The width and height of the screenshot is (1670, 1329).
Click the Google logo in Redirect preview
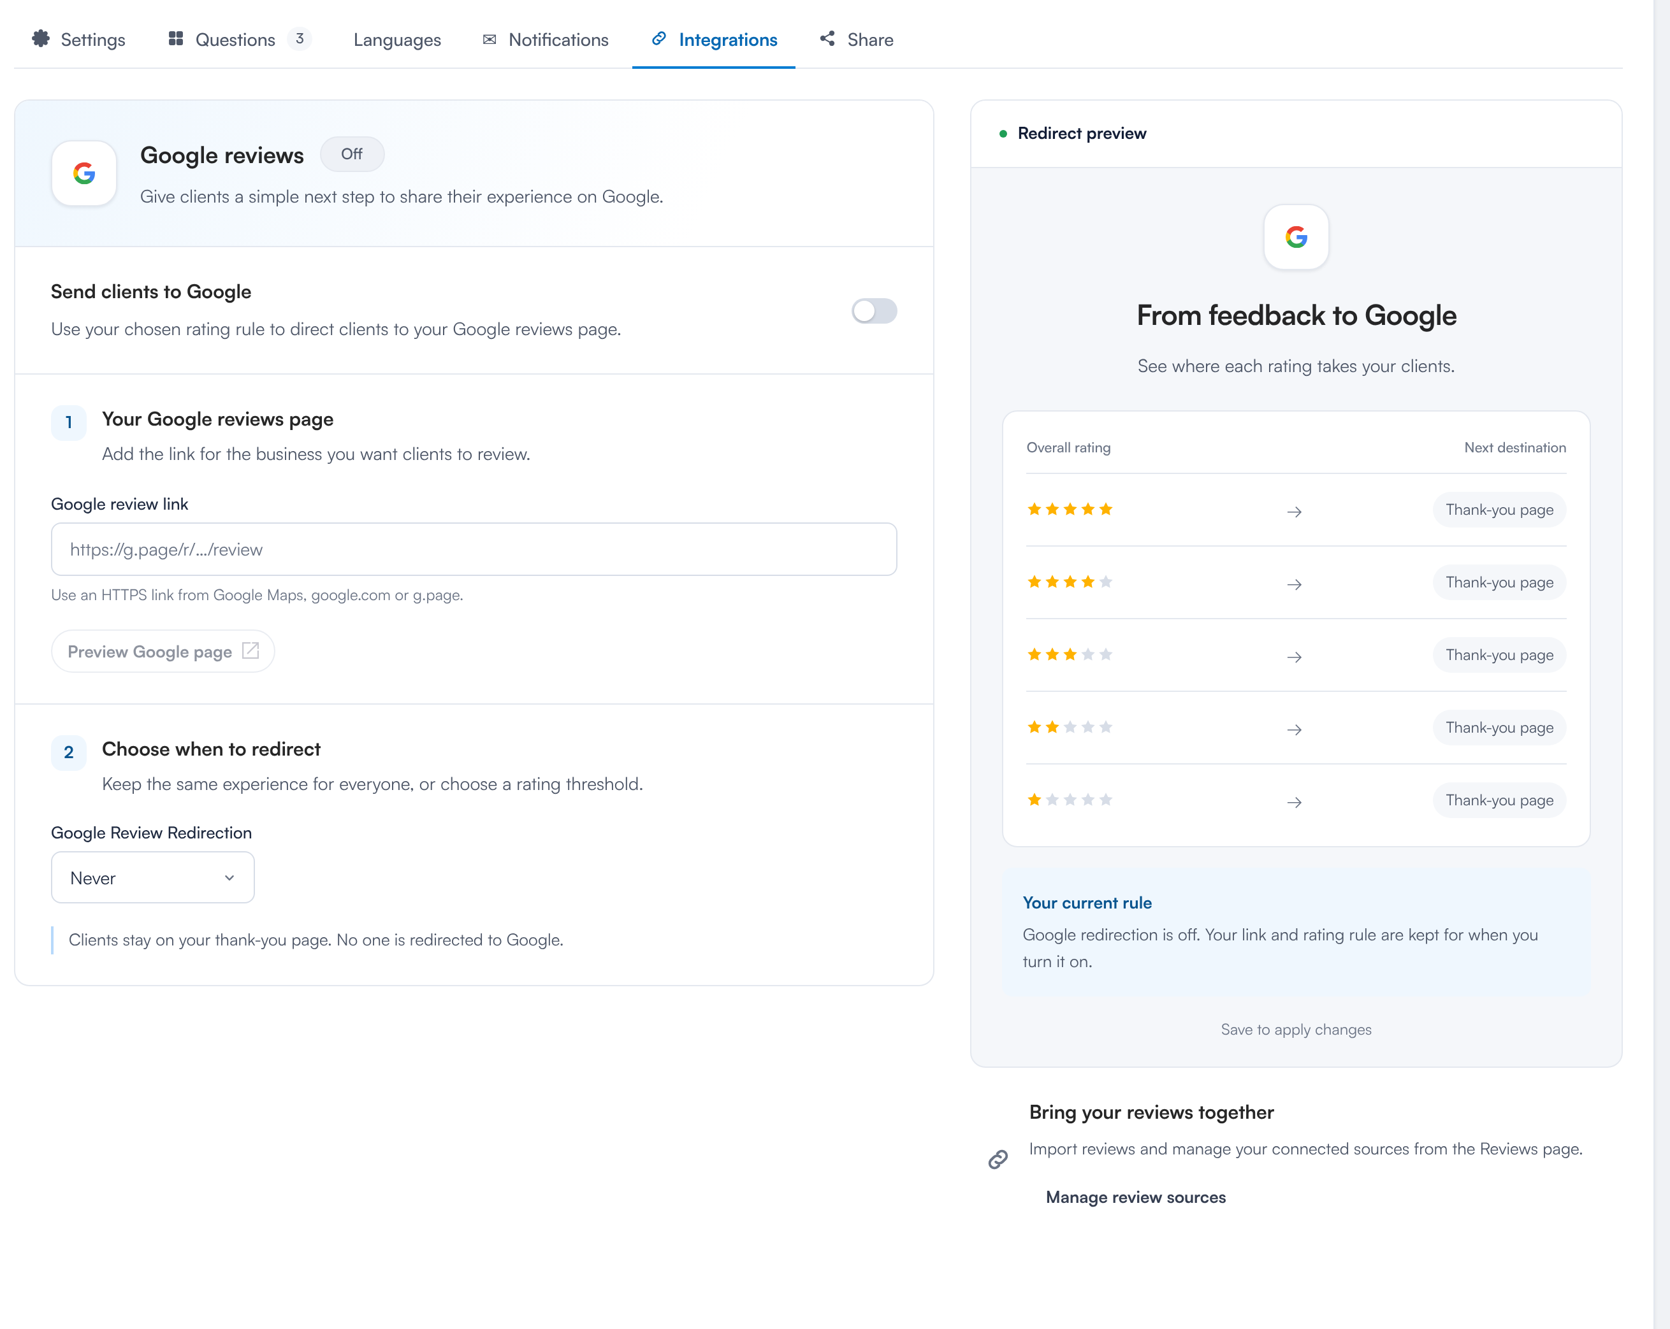tap(1296, 237)
